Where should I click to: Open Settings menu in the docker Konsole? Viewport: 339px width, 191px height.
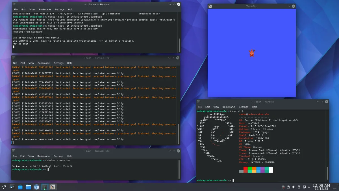tap(59, 9)
